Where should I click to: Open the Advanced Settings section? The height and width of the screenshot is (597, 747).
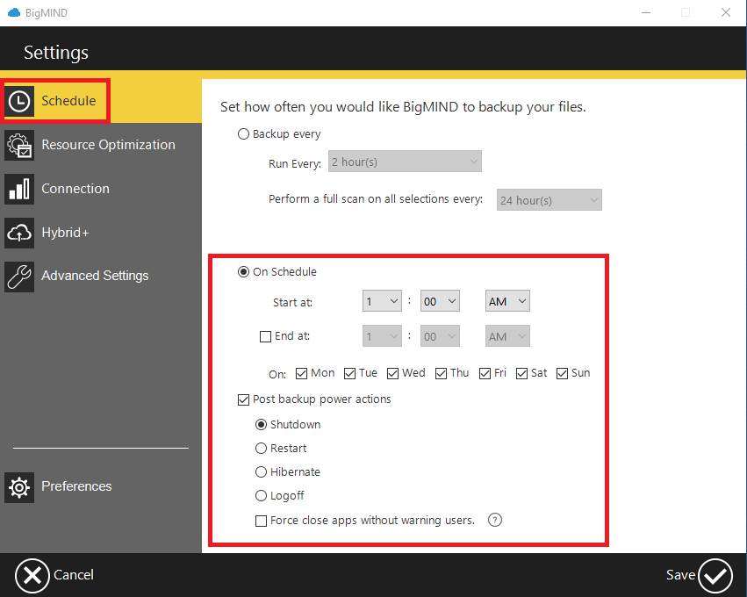[95, 276]
